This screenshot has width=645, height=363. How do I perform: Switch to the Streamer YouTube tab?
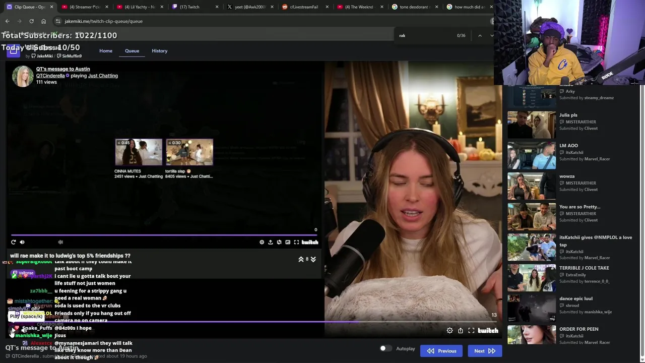[x=85, y=7]
